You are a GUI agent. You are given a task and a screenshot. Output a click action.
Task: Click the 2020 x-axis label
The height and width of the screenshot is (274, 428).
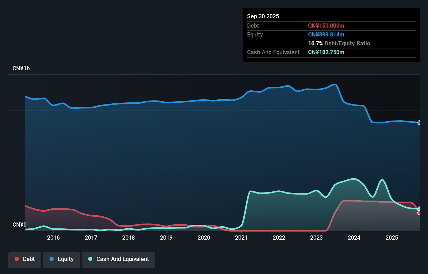[204, 238]
